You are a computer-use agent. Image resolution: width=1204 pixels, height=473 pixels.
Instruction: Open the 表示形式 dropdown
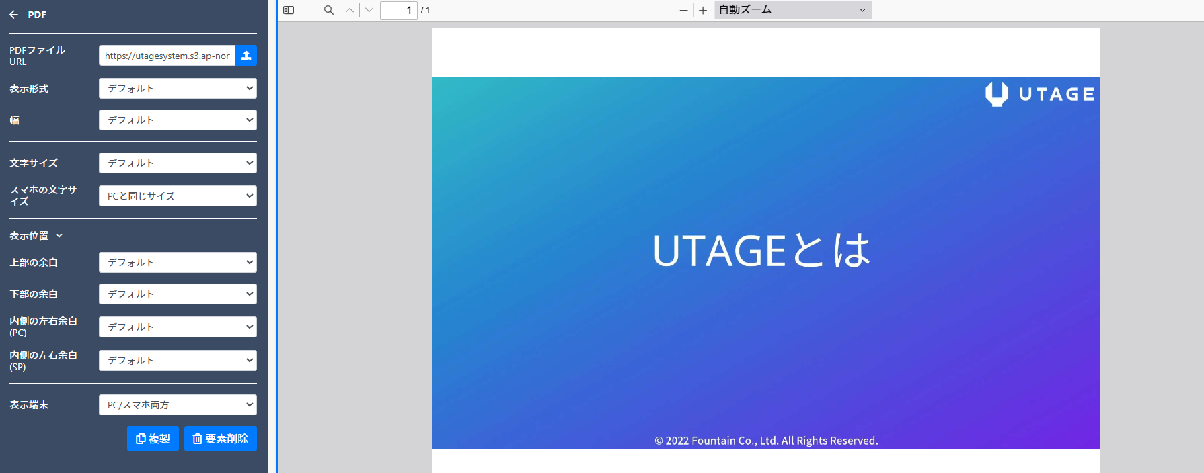pyautogui.click(x=178, y=89)
